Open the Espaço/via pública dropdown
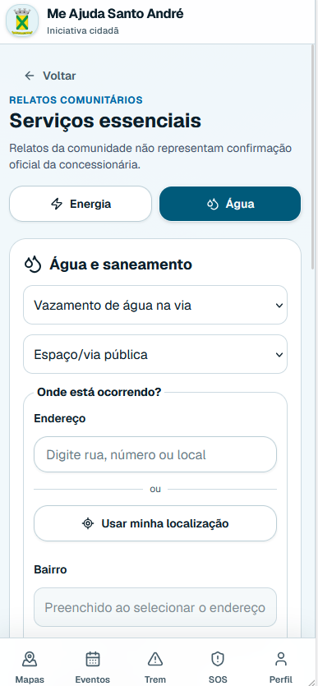This screenshot has height=686, width=318. 155,354
